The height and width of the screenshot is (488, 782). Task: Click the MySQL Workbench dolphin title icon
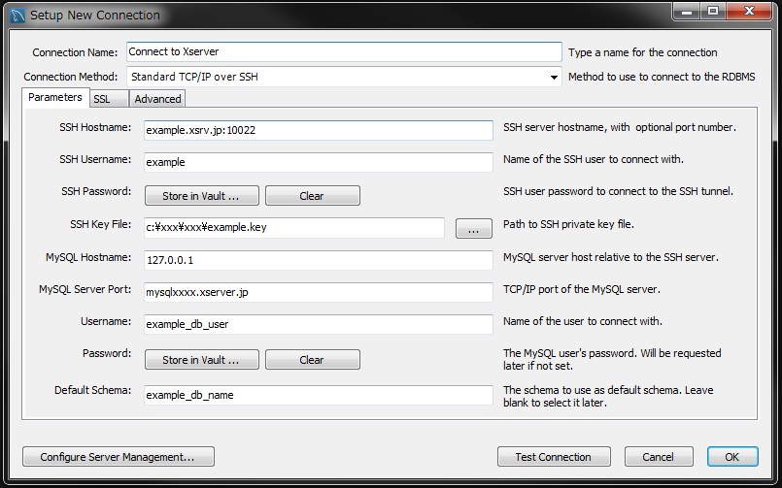17,16
